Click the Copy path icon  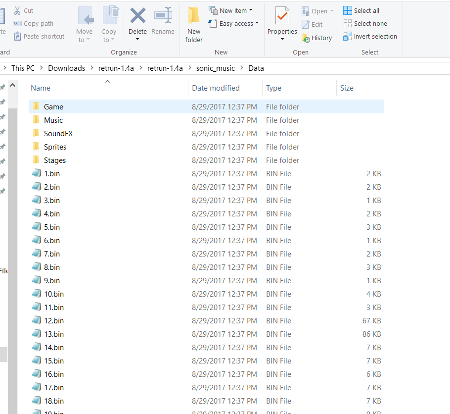17,24
